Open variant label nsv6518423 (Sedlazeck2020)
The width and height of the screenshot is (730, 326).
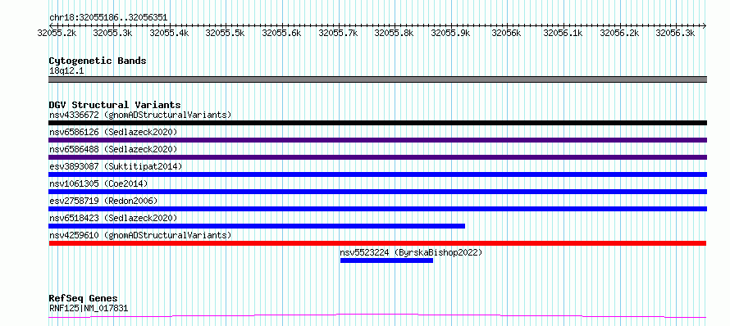click(113, 218)
